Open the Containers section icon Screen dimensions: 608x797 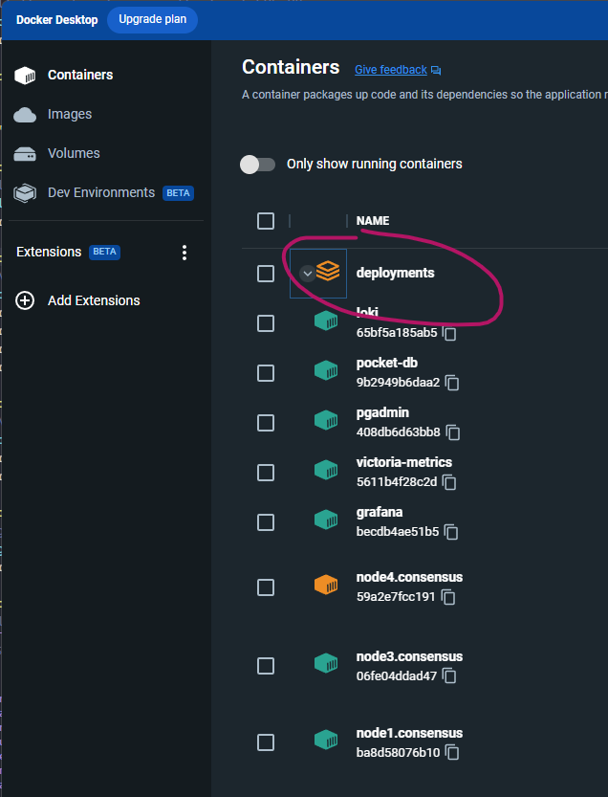24,75
